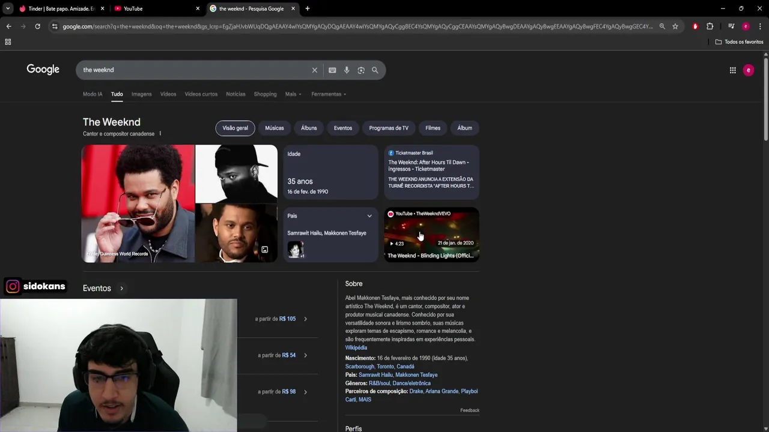This screenshot has height=432, width=769.
Task: Open the R$ 98 event row
Action: tap(281, 392)
